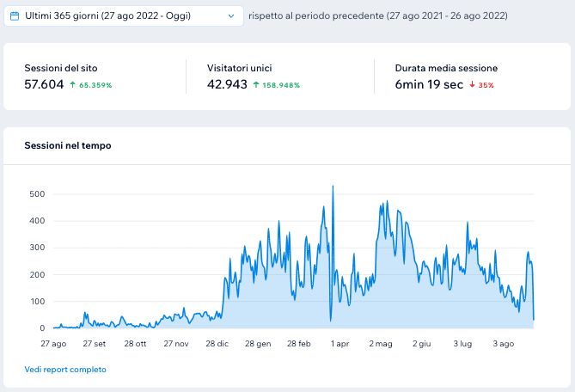This screenshot has height=392, width=575.
Task: Click the '2 mag' x-axis label
Action: coord(381,344)
